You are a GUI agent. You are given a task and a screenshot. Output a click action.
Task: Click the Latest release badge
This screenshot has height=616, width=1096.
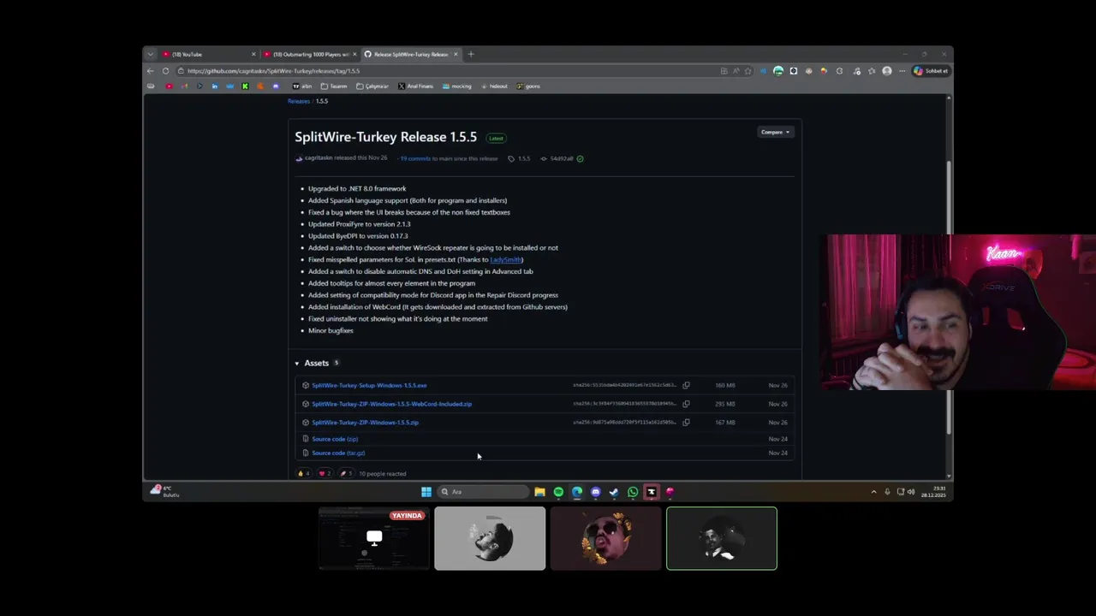pyautogui.click(x=496, y=138)
